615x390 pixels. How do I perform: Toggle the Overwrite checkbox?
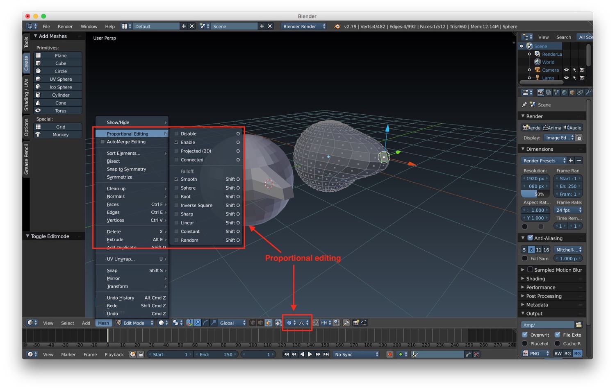point(524,335)
